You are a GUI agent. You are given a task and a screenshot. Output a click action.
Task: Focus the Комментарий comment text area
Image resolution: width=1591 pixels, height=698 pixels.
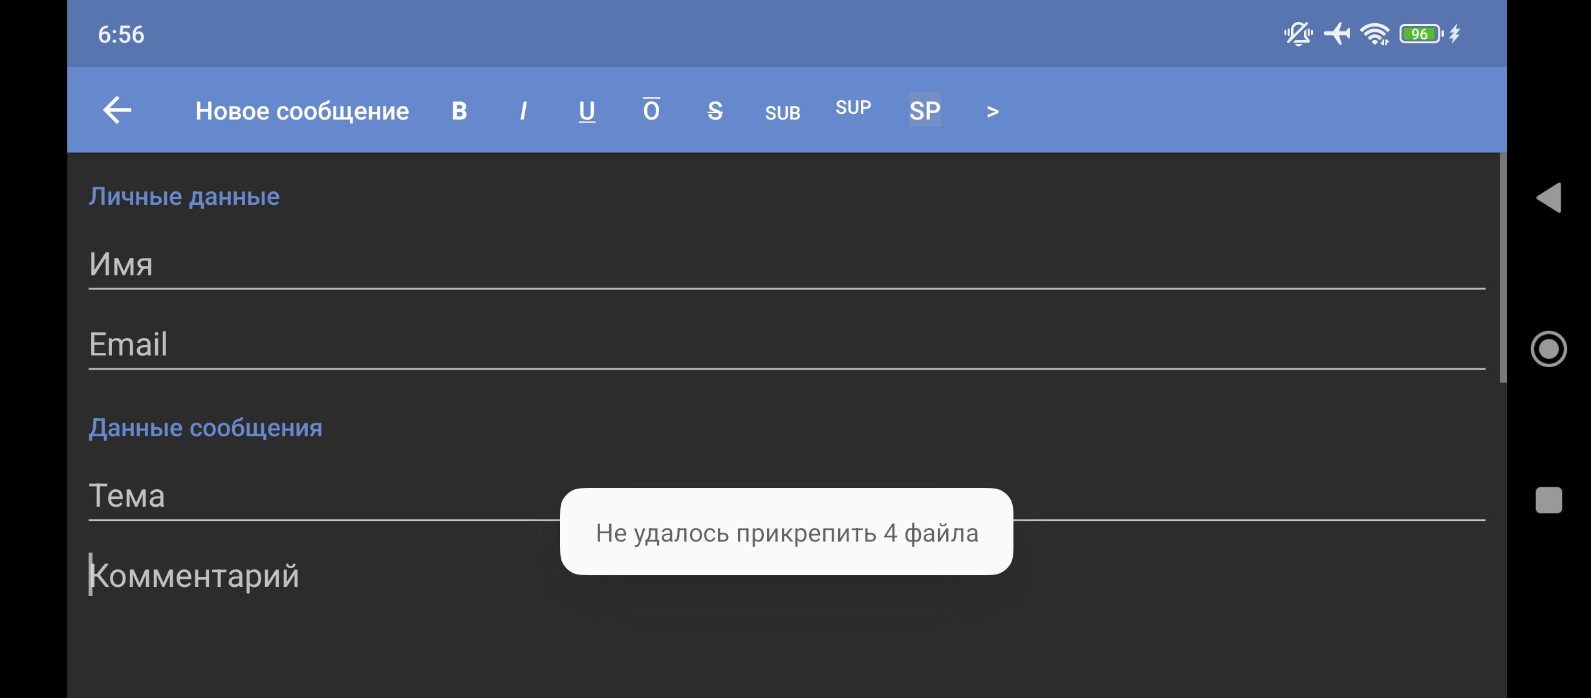coord(786,620)
